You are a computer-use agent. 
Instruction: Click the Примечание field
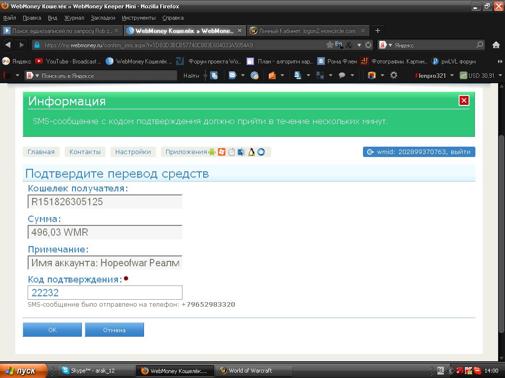105,263
